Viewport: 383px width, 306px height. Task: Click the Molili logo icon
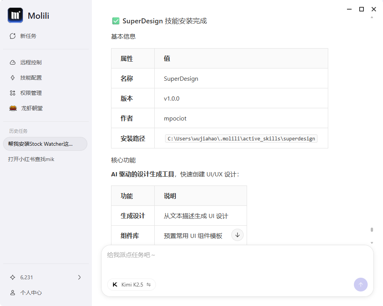click(15, 15)
